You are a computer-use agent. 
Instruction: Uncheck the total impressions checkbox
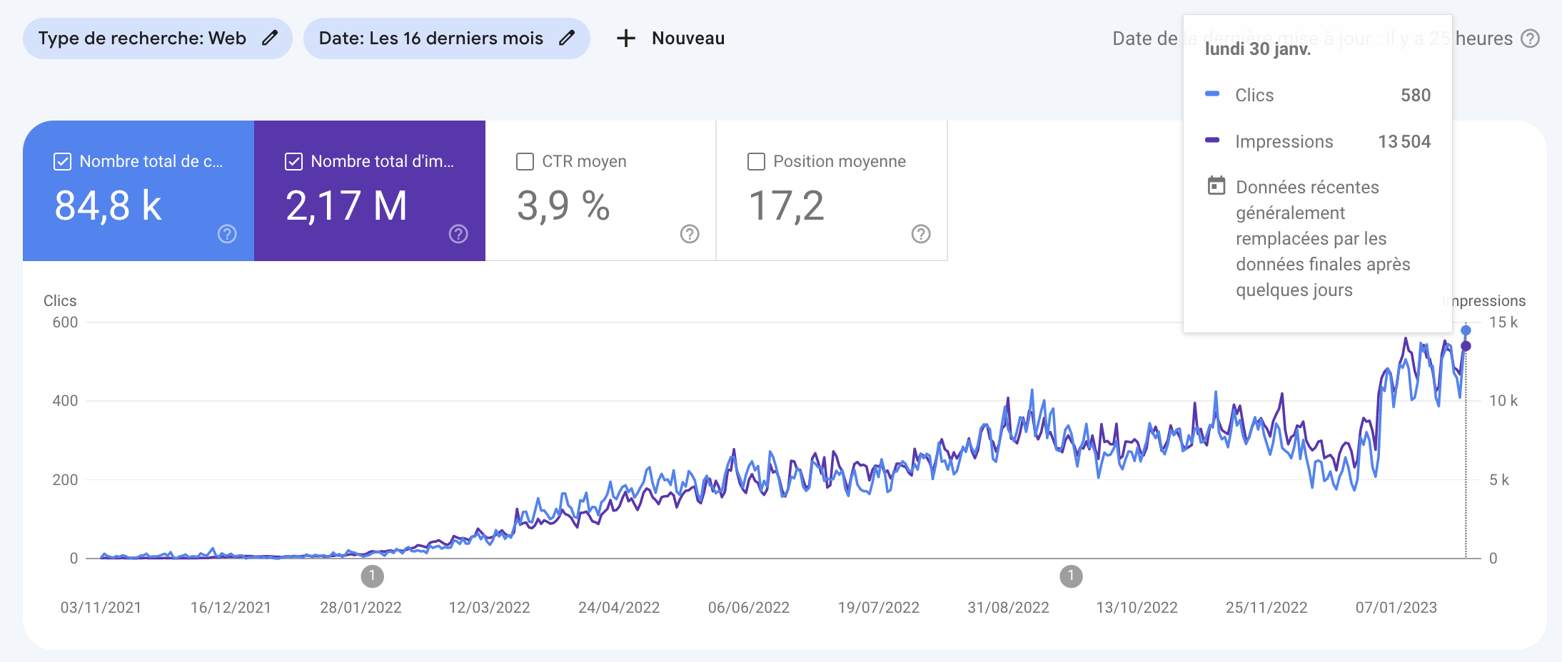[294, 162]
